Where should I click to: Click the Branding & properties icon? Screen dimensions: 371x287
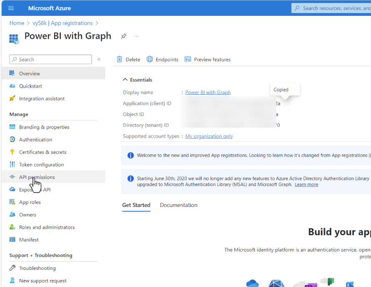click(x=12, y=127)
